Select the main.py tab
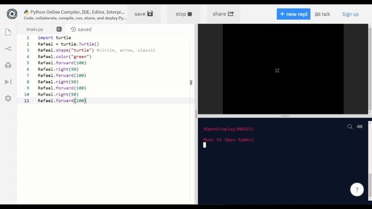 click(x=35, y=30)
